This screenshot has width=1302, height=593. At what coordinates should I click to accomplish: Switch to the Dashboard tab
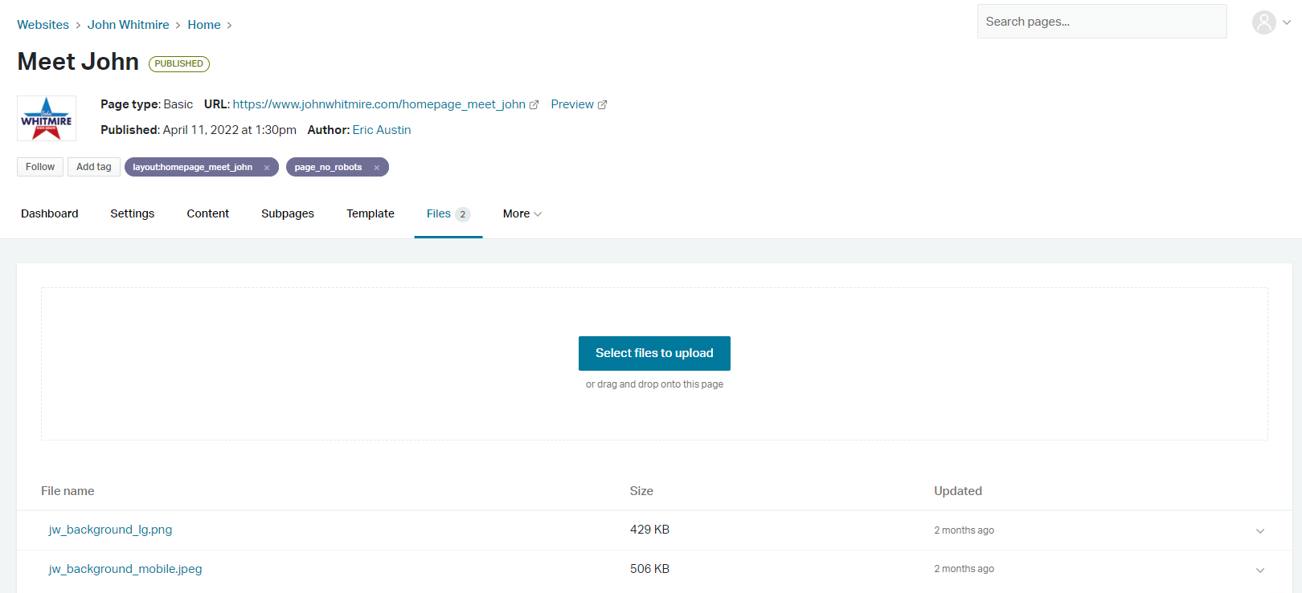[50, 213]
